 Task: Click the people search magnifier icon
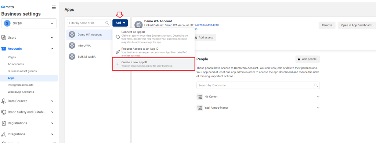click(316, 85)
